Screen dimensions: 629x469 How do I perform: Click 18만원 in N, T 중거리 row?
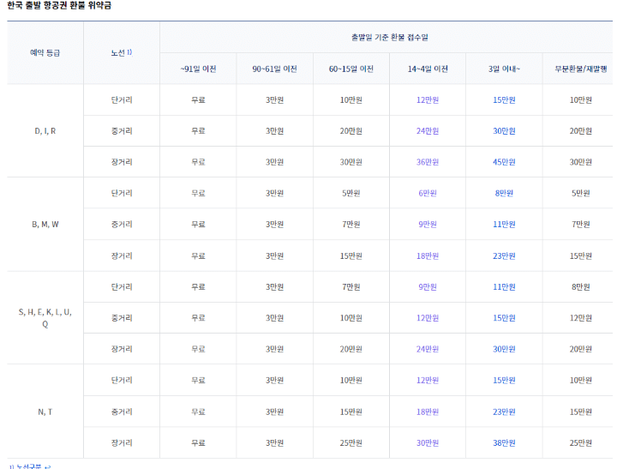428,412
